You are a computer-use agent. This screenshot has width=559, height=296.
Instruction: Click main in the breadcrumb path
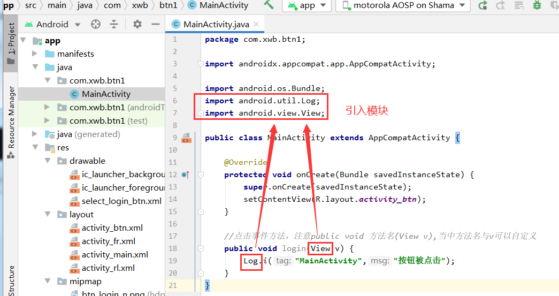click(x=57, y=5)
